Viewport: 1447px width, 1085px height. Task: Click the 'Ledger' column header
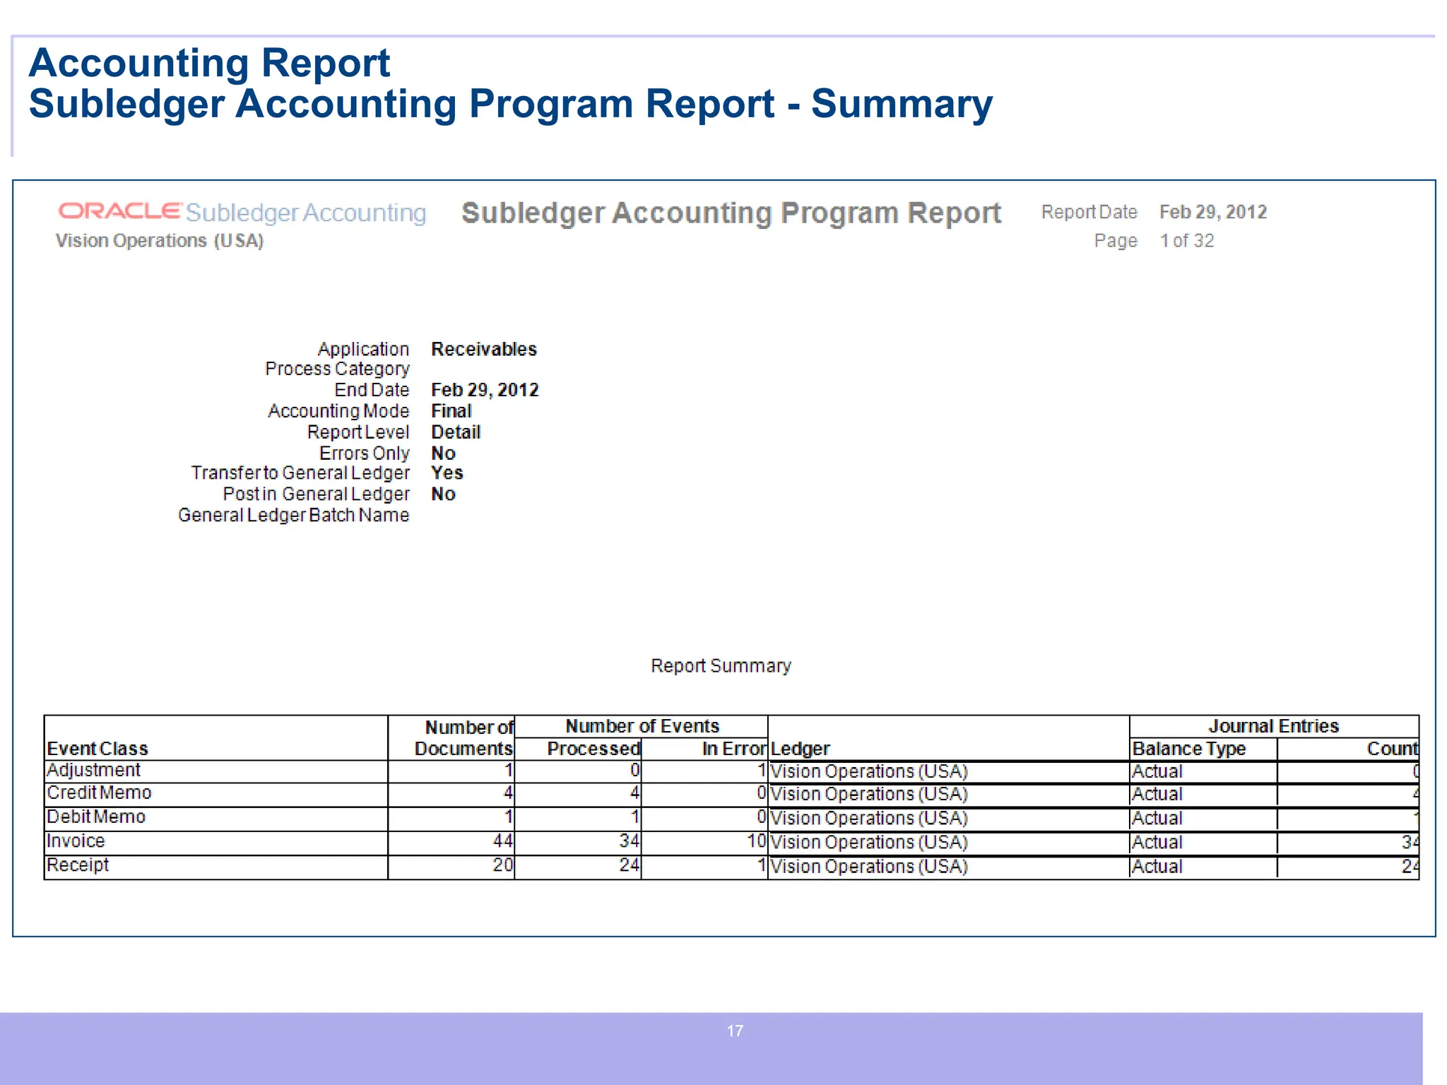(801, 749)
